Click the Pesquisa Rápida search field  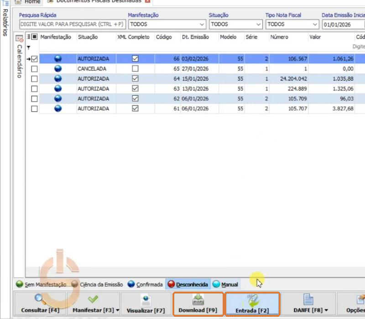(x=73, y=24)
